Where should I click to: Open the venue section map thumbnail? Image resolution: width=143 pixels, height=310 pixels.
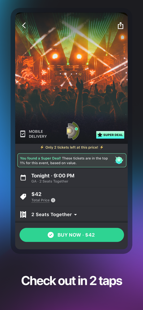pyautogui.click(x=73, y=131)
